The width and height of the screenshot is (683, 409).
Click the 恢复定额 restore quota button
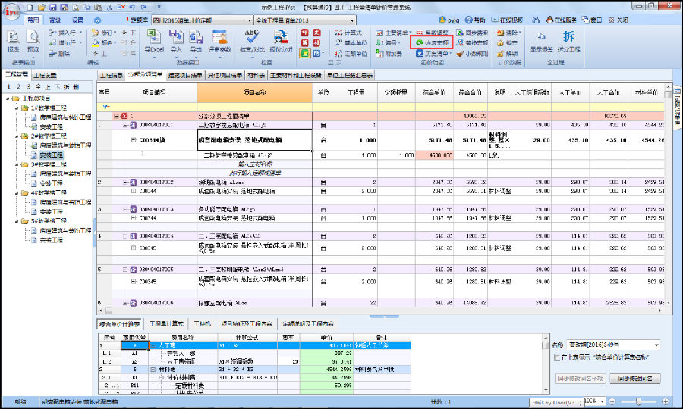[434, 44]
